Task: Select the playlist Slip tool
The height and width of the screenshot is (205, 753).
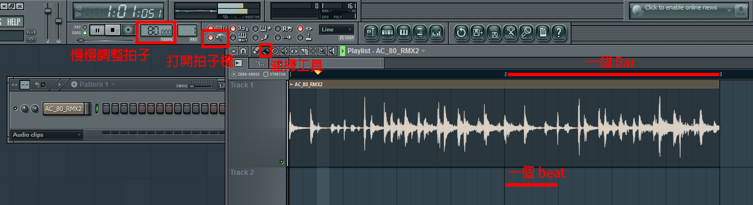Action: click(294, 51)
